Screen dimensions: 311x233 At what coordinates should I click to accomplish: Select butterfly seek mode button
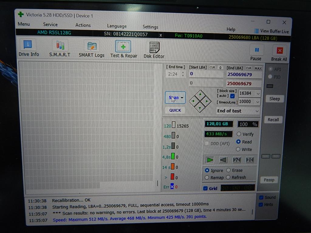pyautogui.click(x=250, y=160)
